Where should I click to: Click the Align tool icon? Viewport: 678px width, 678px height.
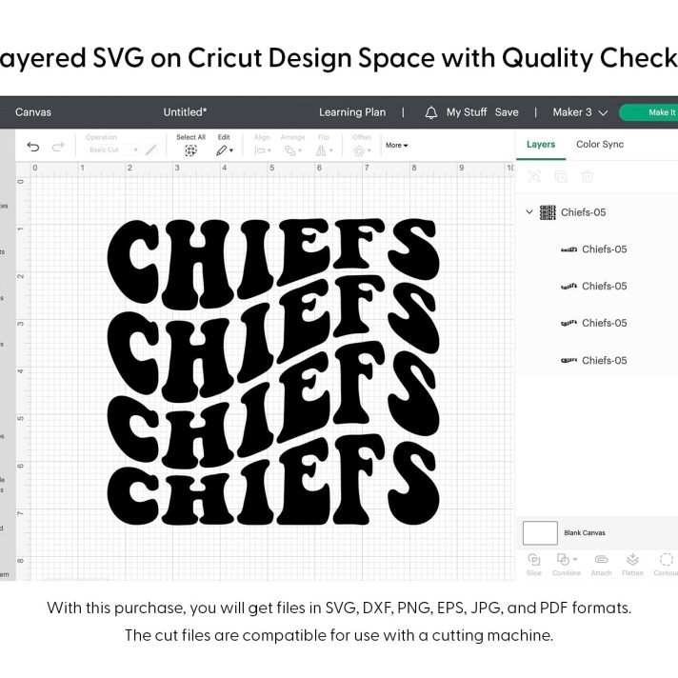pyautogui.click(x=260, y=150)
